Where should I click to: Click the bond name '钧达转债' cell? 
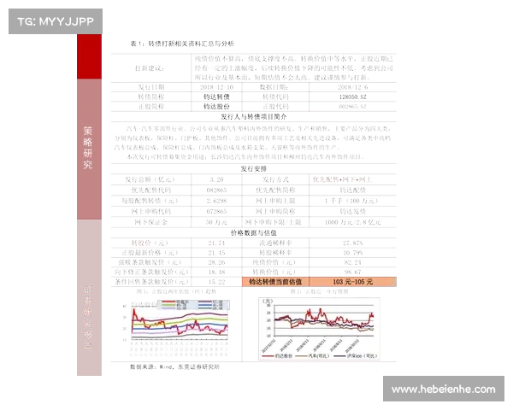tap(216, 97)
